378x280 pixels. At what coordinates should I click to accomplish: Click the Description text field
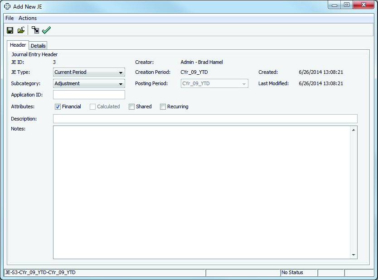point(205,119)
